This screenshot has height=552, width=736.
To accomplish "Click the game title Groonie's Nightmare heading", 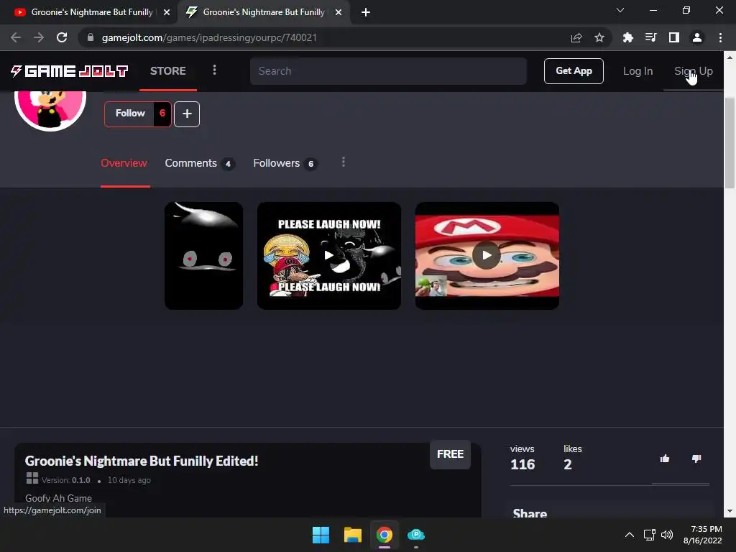I will (x=142, y=461).
